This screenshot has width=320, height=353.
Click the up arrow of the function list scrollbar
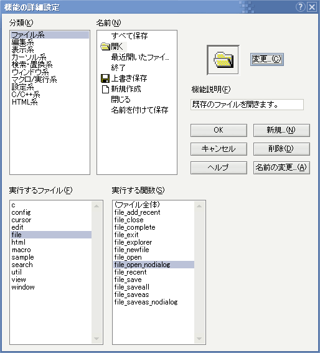pyautogui.click(x=199, y=206)
